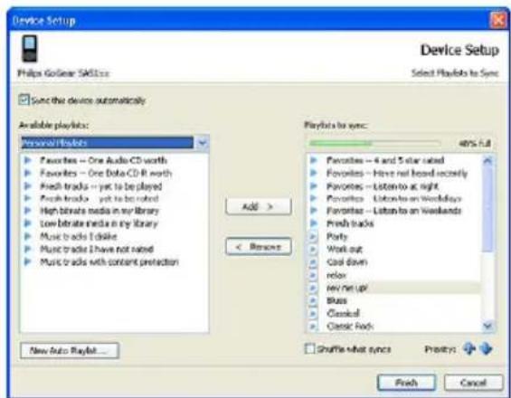Click the icon beside Favorites -- Listen to on Weekdays
The height and width of the screenshot is (398, 511).
[314, 198]
